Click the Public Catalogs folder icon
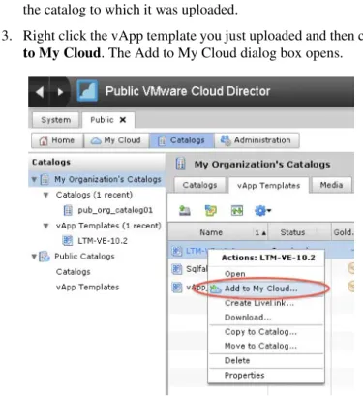Screen dimensions: 363x396 tap(45, 257)
